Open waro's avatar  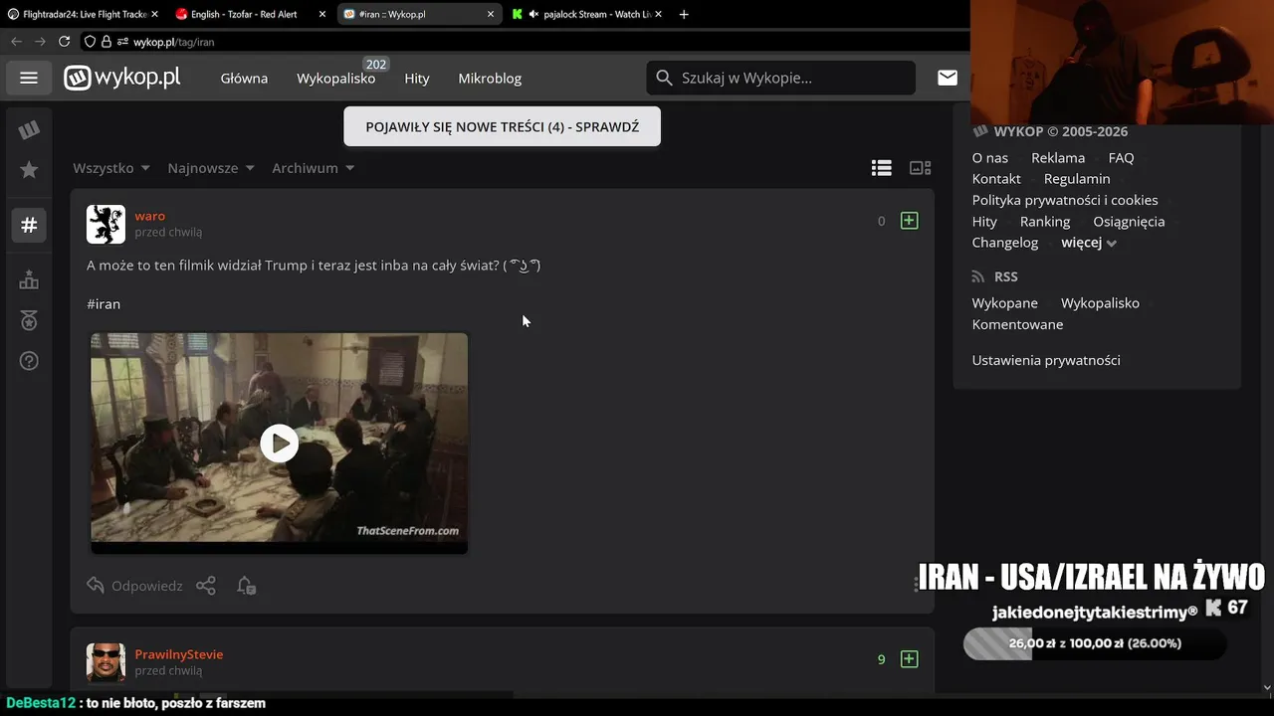[106, 225]
